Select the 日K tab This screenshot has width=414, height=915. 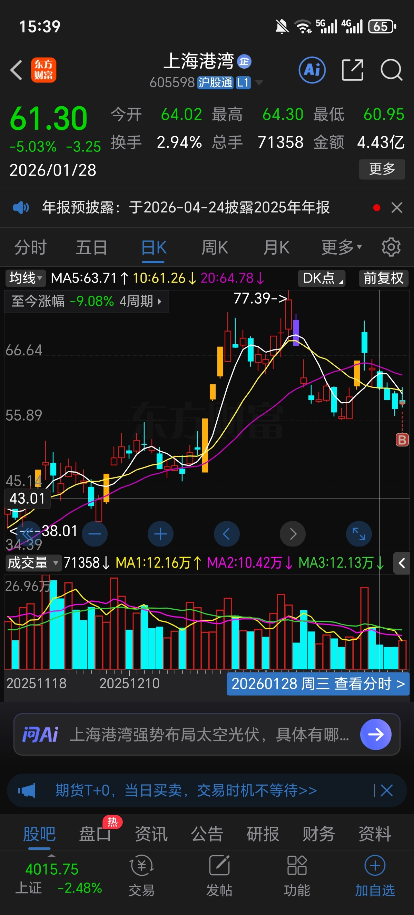tap(154, 247)
